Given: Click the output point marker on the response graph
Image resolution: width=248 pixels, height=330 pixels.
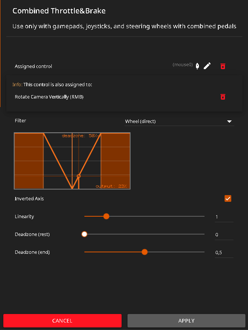Looking at the screenshot, I should pyautogui.click(x=78, y=176).
